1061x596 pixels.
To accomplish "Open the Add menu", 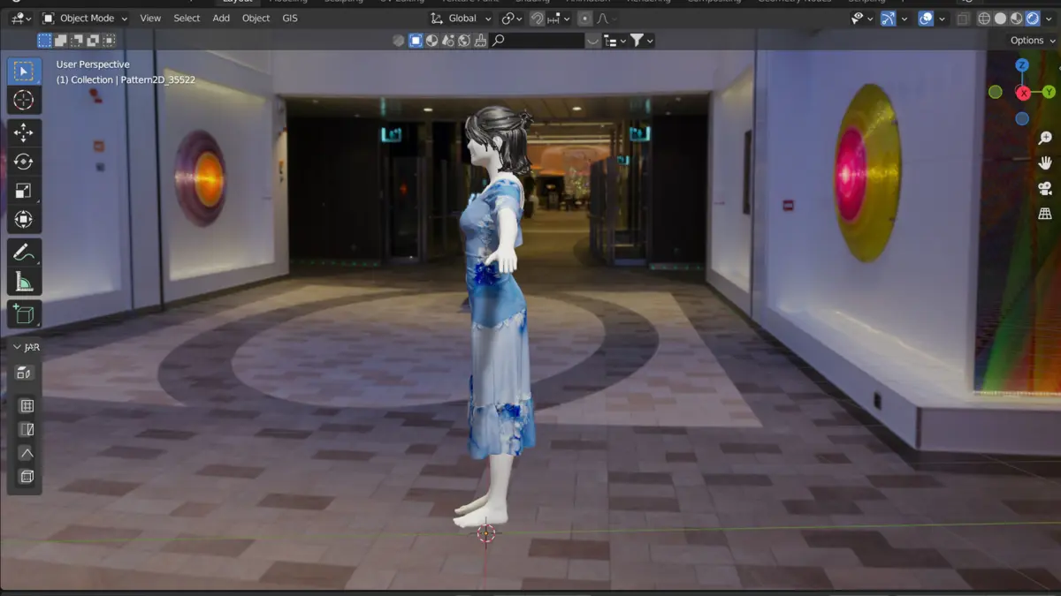I will click(x=221, y=19).
